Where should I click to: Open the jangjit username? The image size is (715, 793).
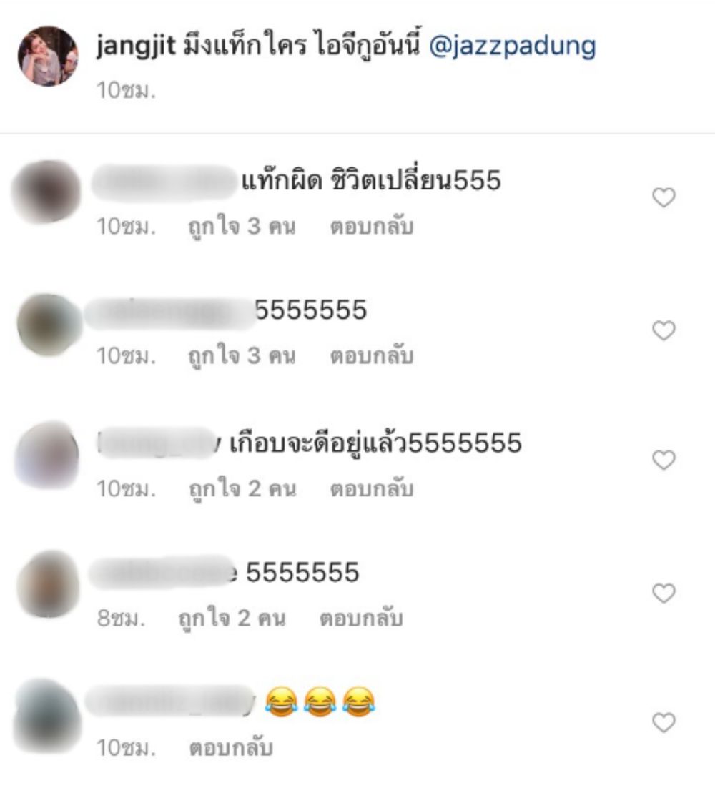[136, 46]
